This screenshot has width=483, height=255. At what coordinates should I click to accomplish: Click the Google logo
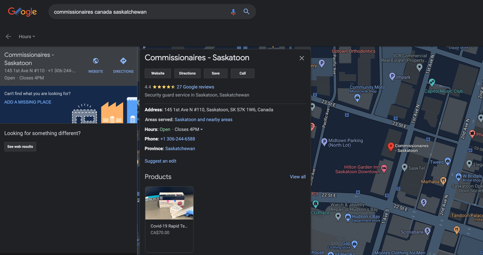(x=22, y=12)
